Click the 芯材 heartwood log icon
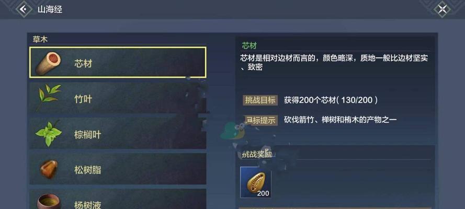465x209 pixels. (x=48, y=63)
